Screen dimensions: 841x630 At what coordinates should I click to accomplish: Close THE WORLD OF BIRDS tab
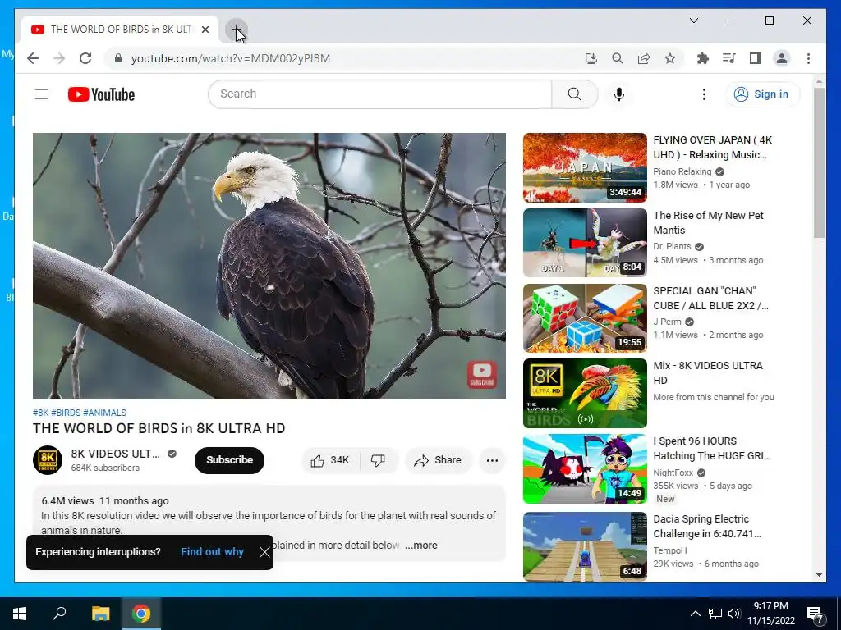[205, 30]
